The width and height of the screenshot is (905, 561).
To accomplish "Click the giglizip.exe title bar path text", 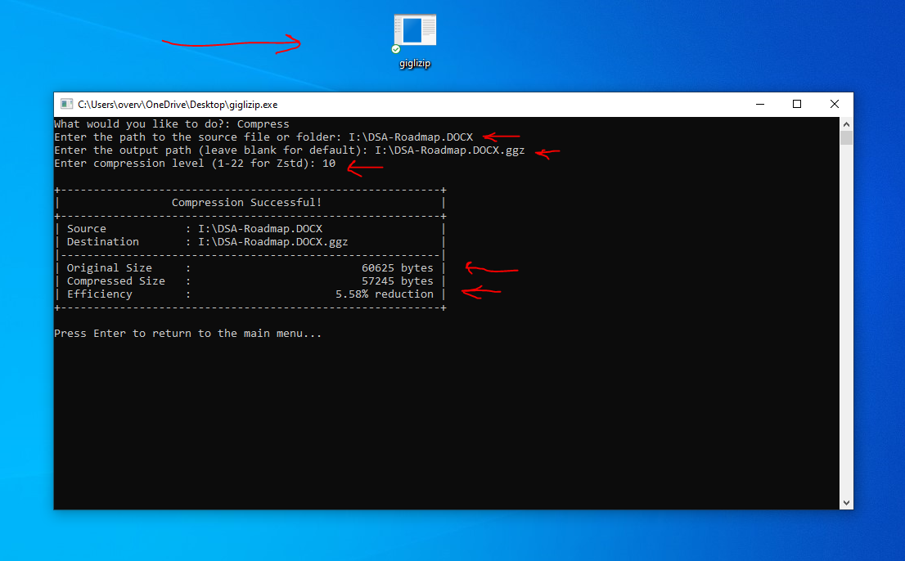I will coord(178,105).
